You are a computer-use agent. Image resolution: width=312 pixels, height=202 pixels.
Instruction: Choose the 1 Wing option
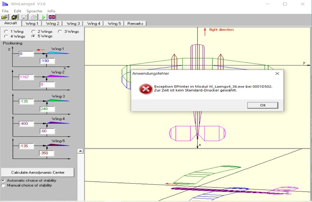click(6, 31)
